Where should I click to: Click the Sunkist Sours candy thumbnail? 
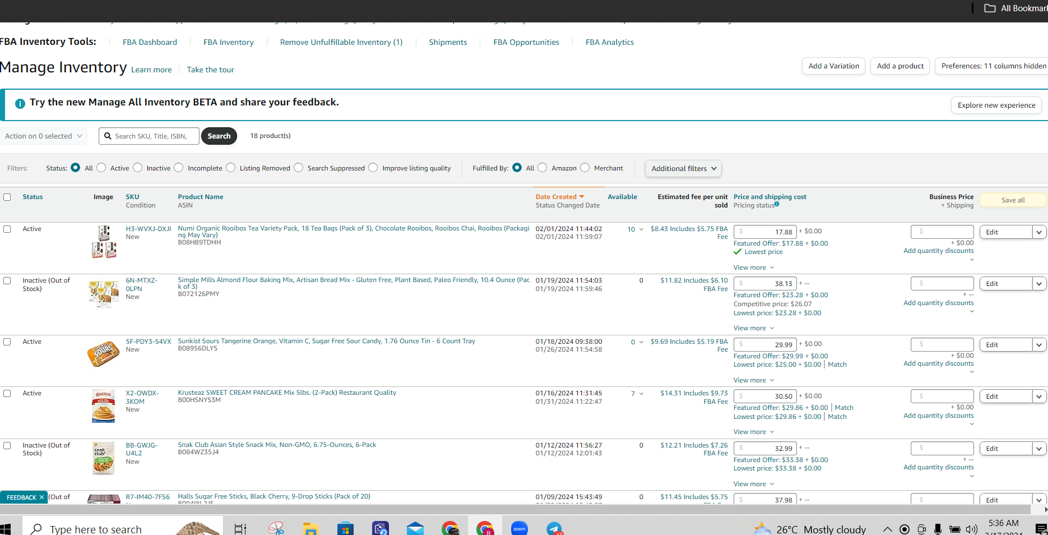pyautogui.click(x=104, y=354)
